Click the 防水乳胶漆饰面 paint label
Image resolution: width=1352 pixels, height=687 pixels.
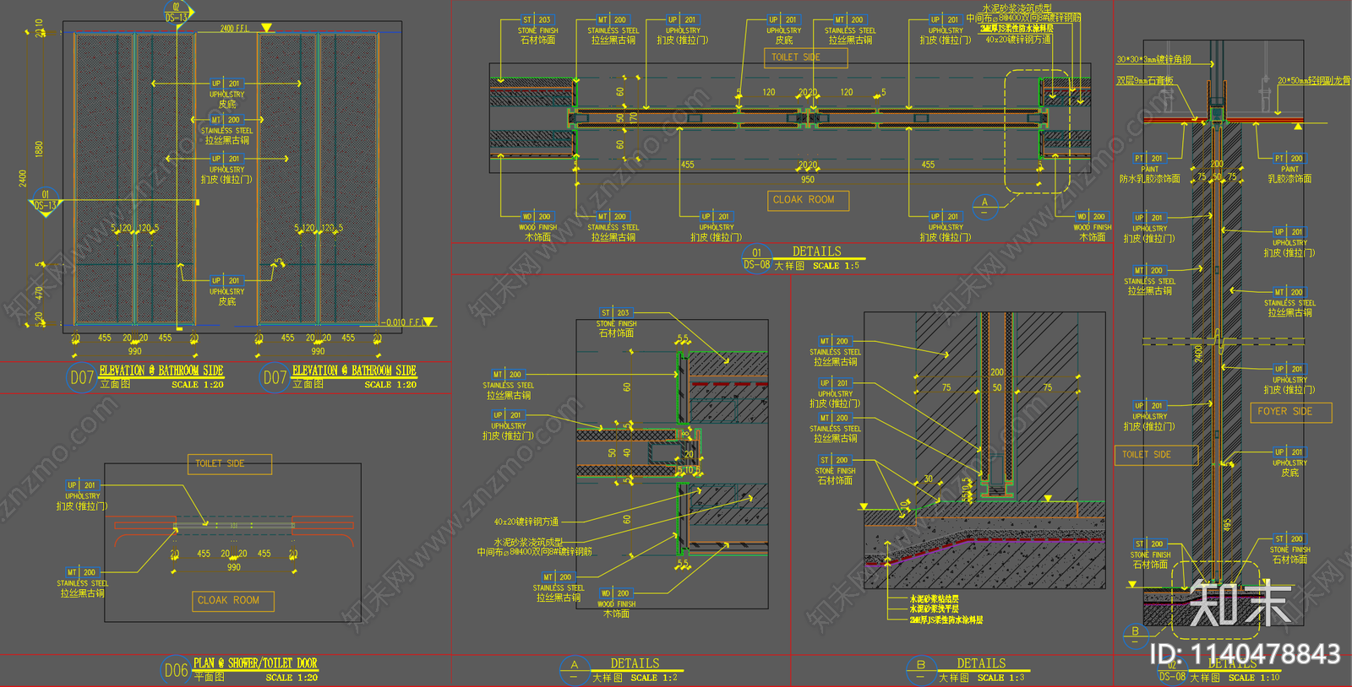(1150, 179)
